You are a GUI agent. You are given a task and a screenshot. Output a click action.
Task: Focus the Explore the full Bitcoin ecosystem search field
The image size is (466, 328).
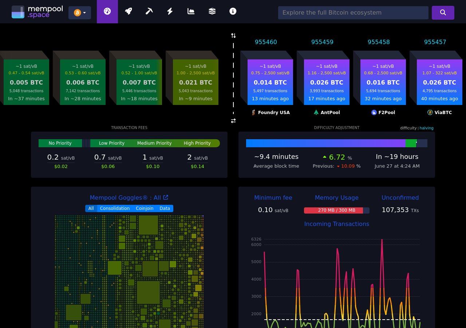click(x=353, y=13)
